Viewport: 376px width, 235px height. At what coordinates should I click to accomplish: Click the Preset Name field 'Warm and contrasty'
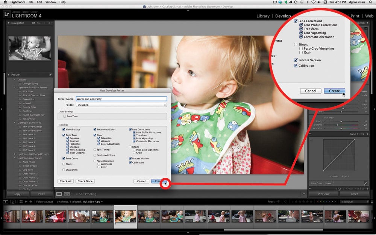tap(121, 99)
